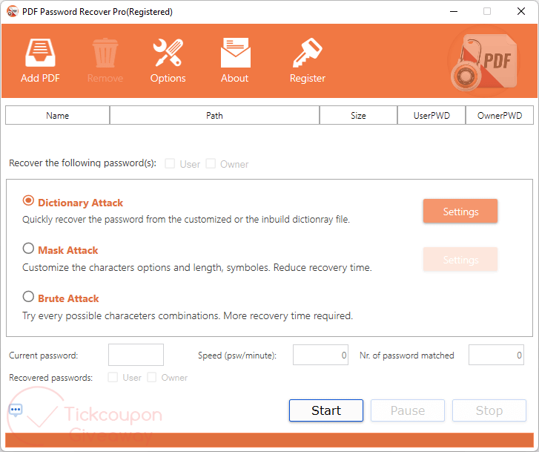Click the chat bubble feedback icon
539x452 pixels.
click(16, 410)
